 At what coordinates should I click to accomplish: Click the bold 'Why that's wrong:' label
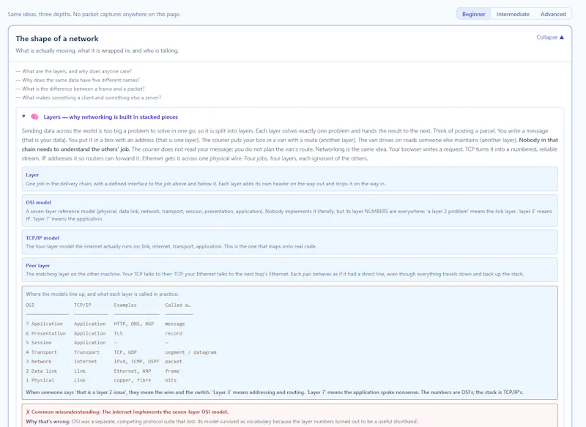tap(48, 421)
